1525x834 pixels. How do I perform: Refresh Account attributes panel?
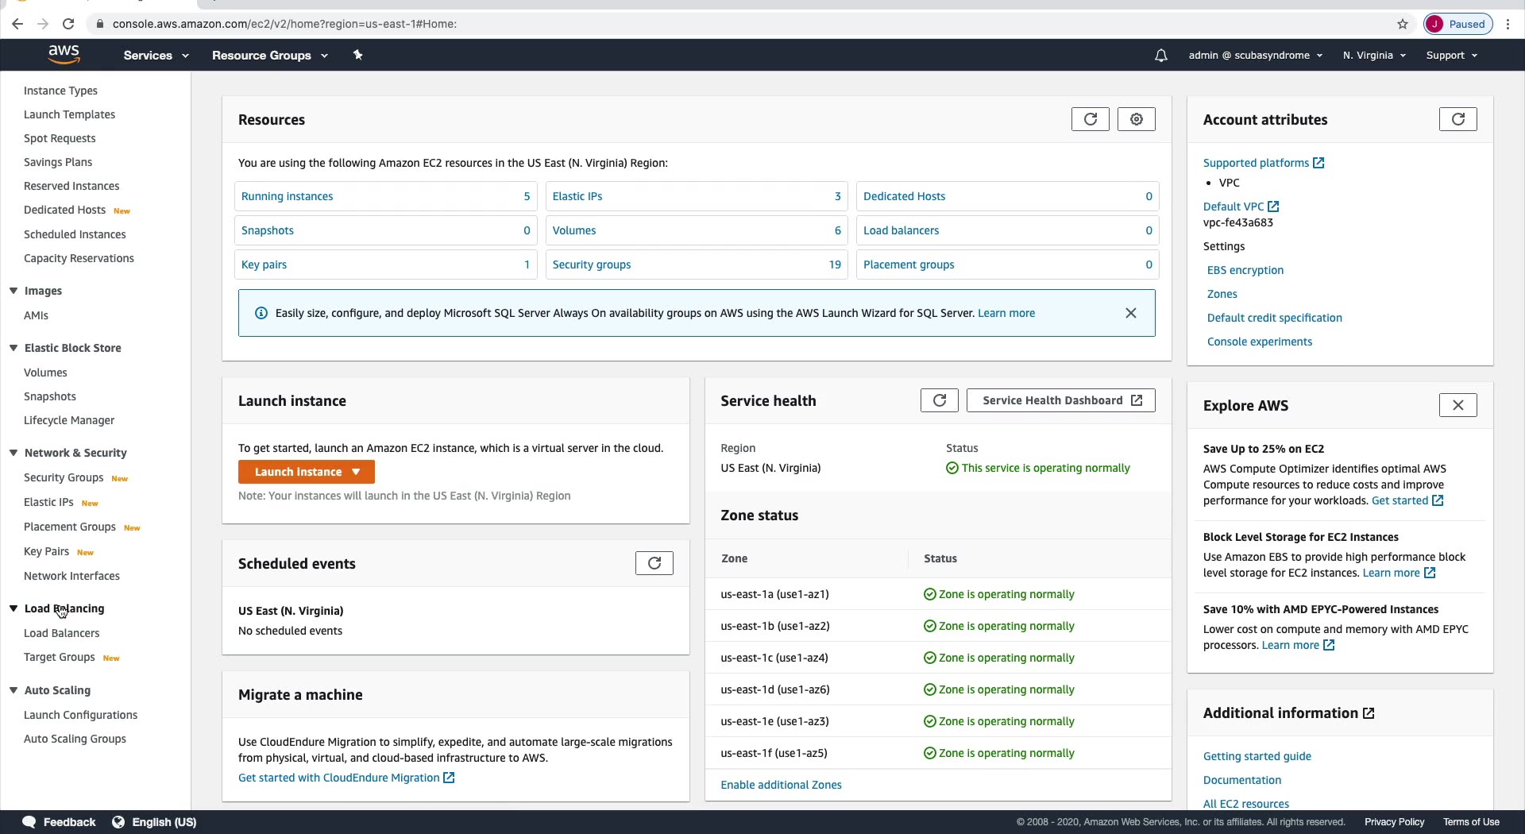pos(1457,119)
